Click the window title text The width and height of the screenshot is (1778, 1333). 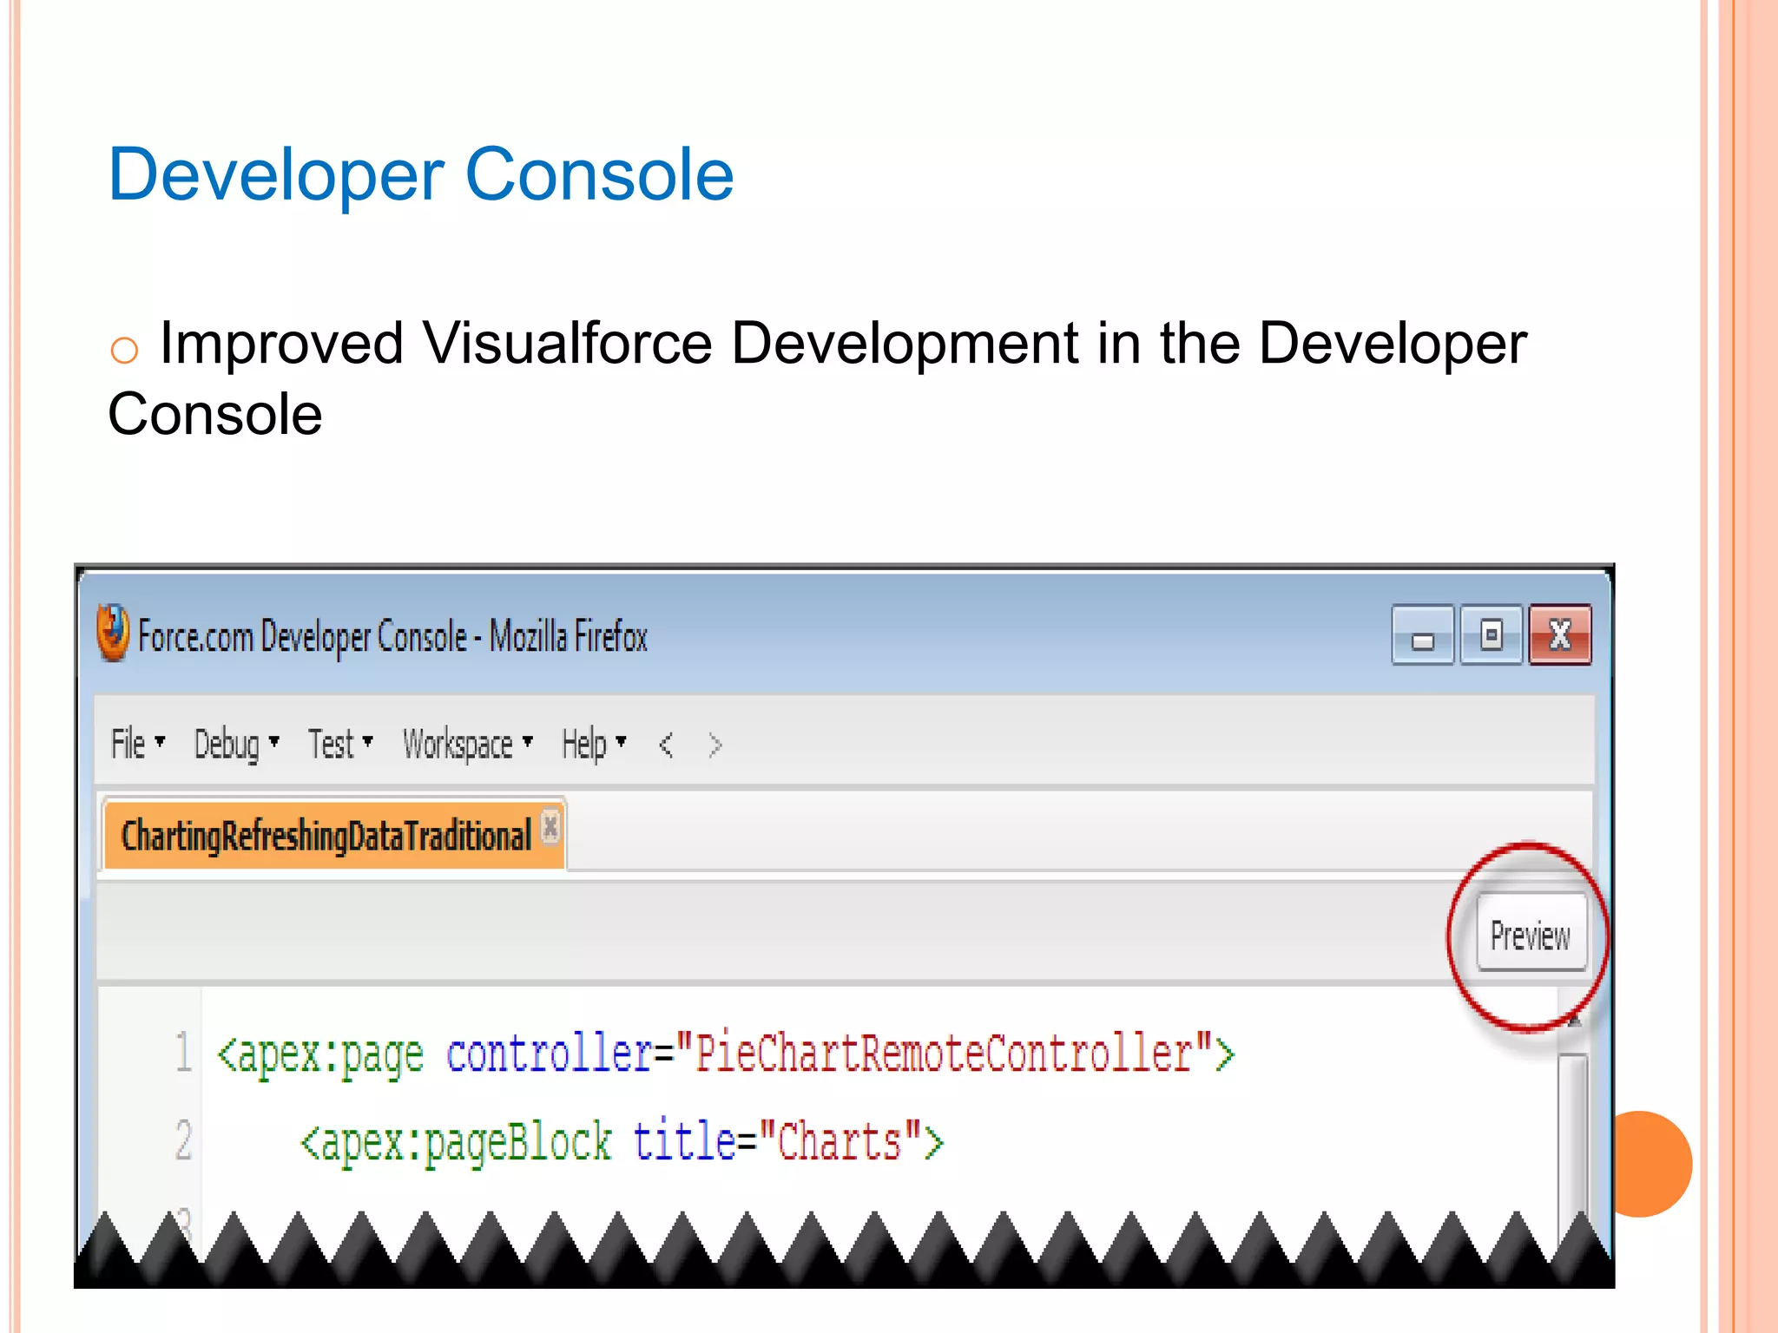393,637
